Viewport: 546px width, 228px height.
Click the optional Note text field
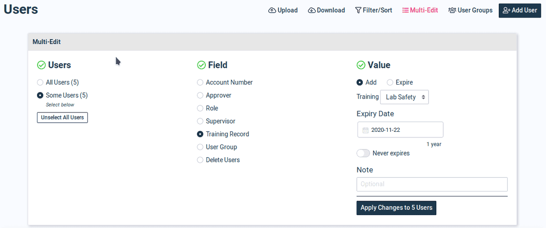coord(432,184)
